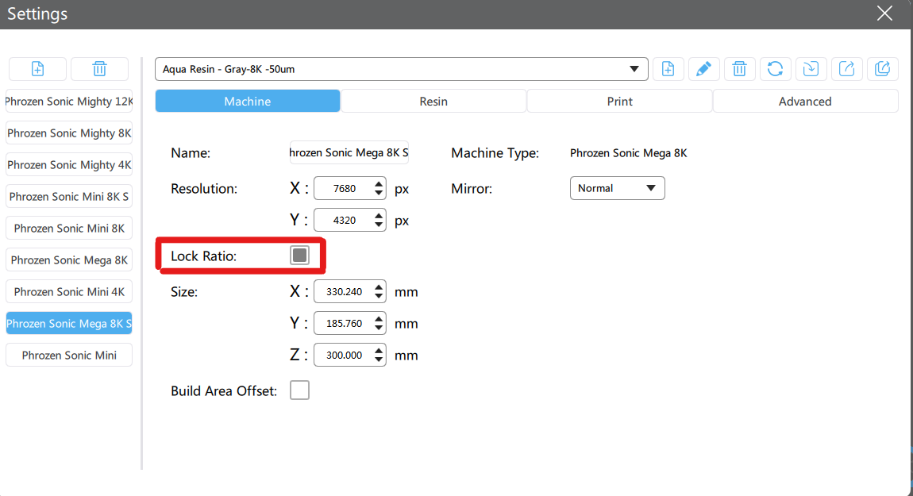Switch to the Resin tab

point(433,102)
